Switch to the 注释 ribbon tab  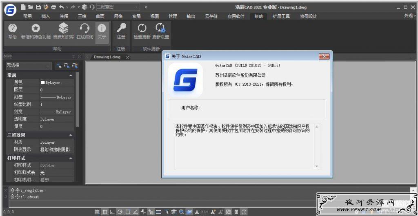point(64,16)
